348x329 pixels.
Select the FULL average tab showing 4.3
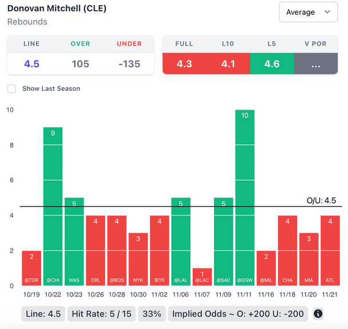coord(184,64)
